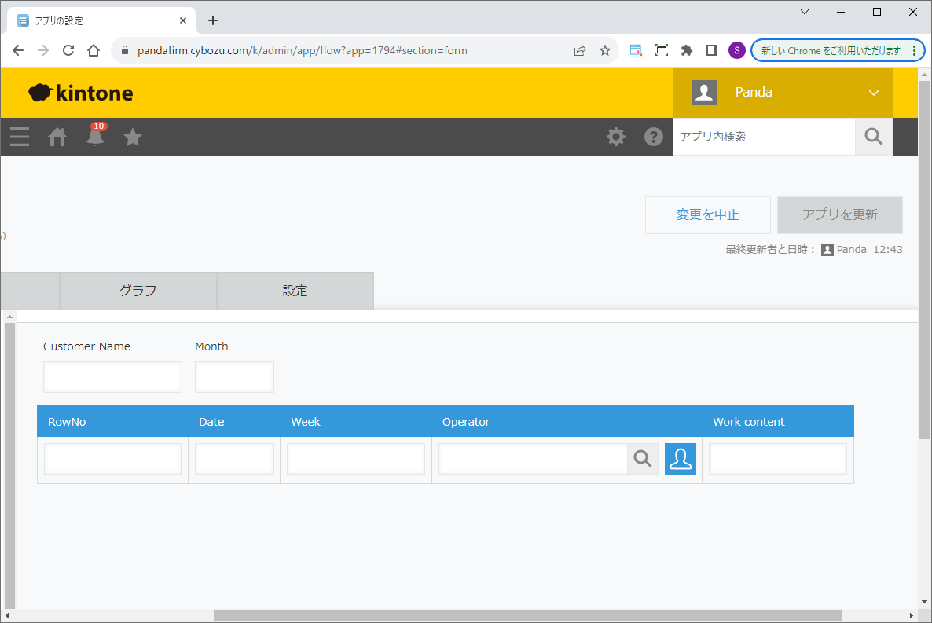Image resolution: width=932 pixels, height=623 pixels.
Task: Open notifications bell with 10 badge
Action: pos(95,137)
